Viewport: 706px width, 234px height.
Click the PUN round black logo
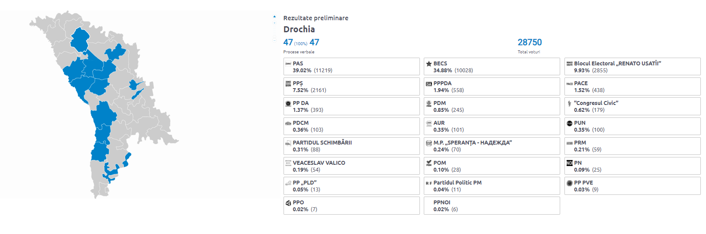coord(570,123)
